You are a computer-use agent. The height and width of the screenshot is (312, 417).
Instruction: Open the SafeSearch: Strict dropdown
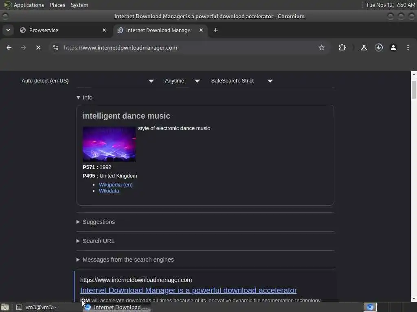[242, 81]
